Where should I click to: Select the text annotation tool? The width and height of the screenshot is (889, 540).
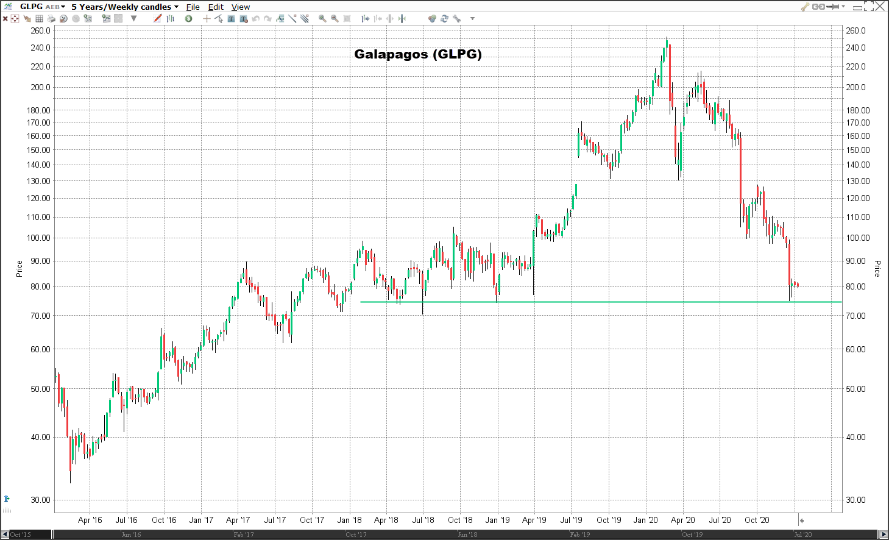pos(231,19)
